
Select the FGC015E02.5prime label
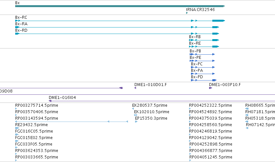tap(34, 138)
